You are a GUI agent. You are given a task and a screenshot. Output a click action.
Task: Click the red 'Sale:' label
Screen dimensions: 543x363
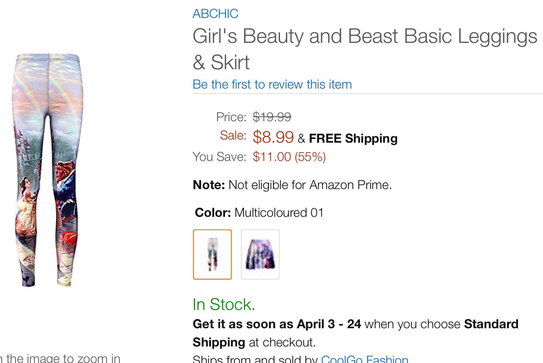[x=233, y=135]
